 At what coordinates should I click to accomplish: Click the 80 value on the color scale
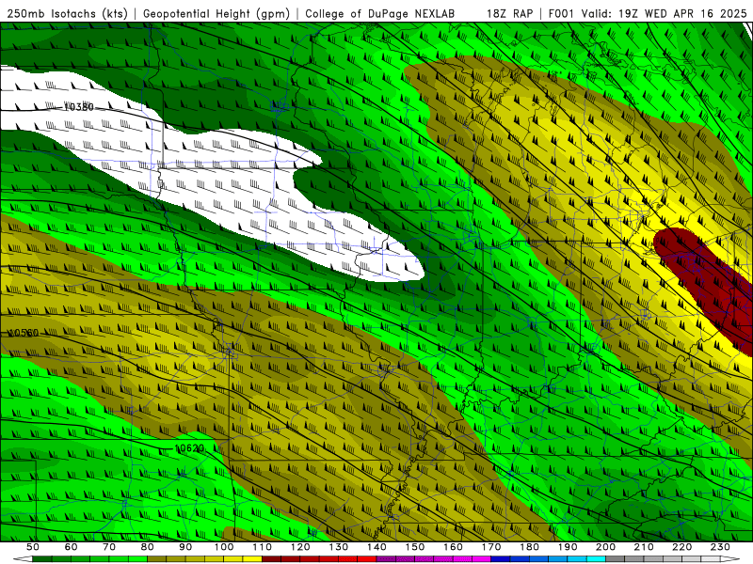(x=148, y=547)
